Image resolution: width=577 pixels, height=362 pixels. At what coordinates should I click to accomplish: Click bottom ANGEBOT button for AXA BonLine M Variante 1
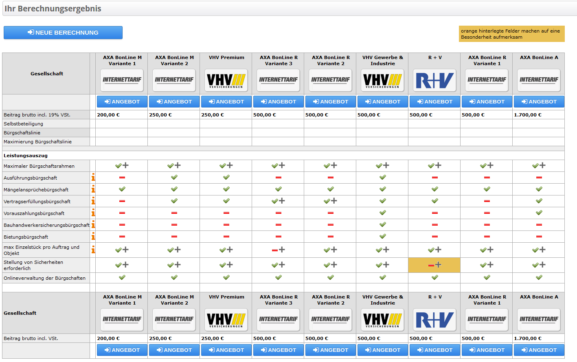tap(122, 350)
